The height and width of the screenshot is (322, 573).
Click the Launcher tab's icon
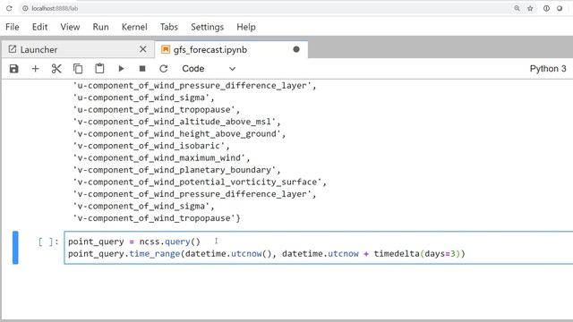click(x=13, y=49)
